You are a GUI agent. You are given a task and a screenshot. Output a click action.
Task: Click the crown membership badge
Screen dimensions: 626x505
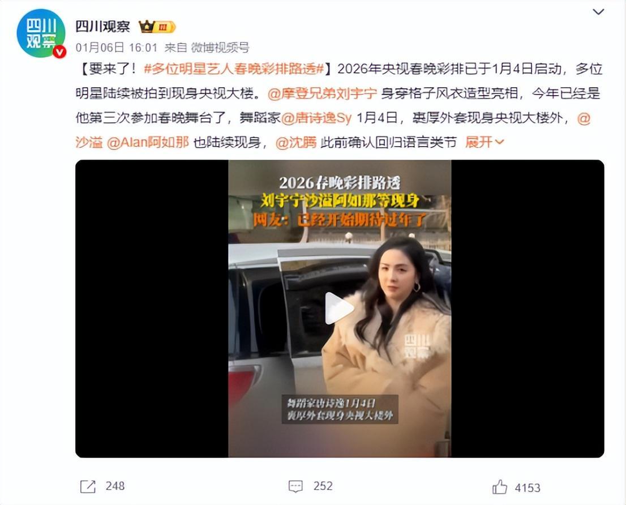(x=157, y=27)
